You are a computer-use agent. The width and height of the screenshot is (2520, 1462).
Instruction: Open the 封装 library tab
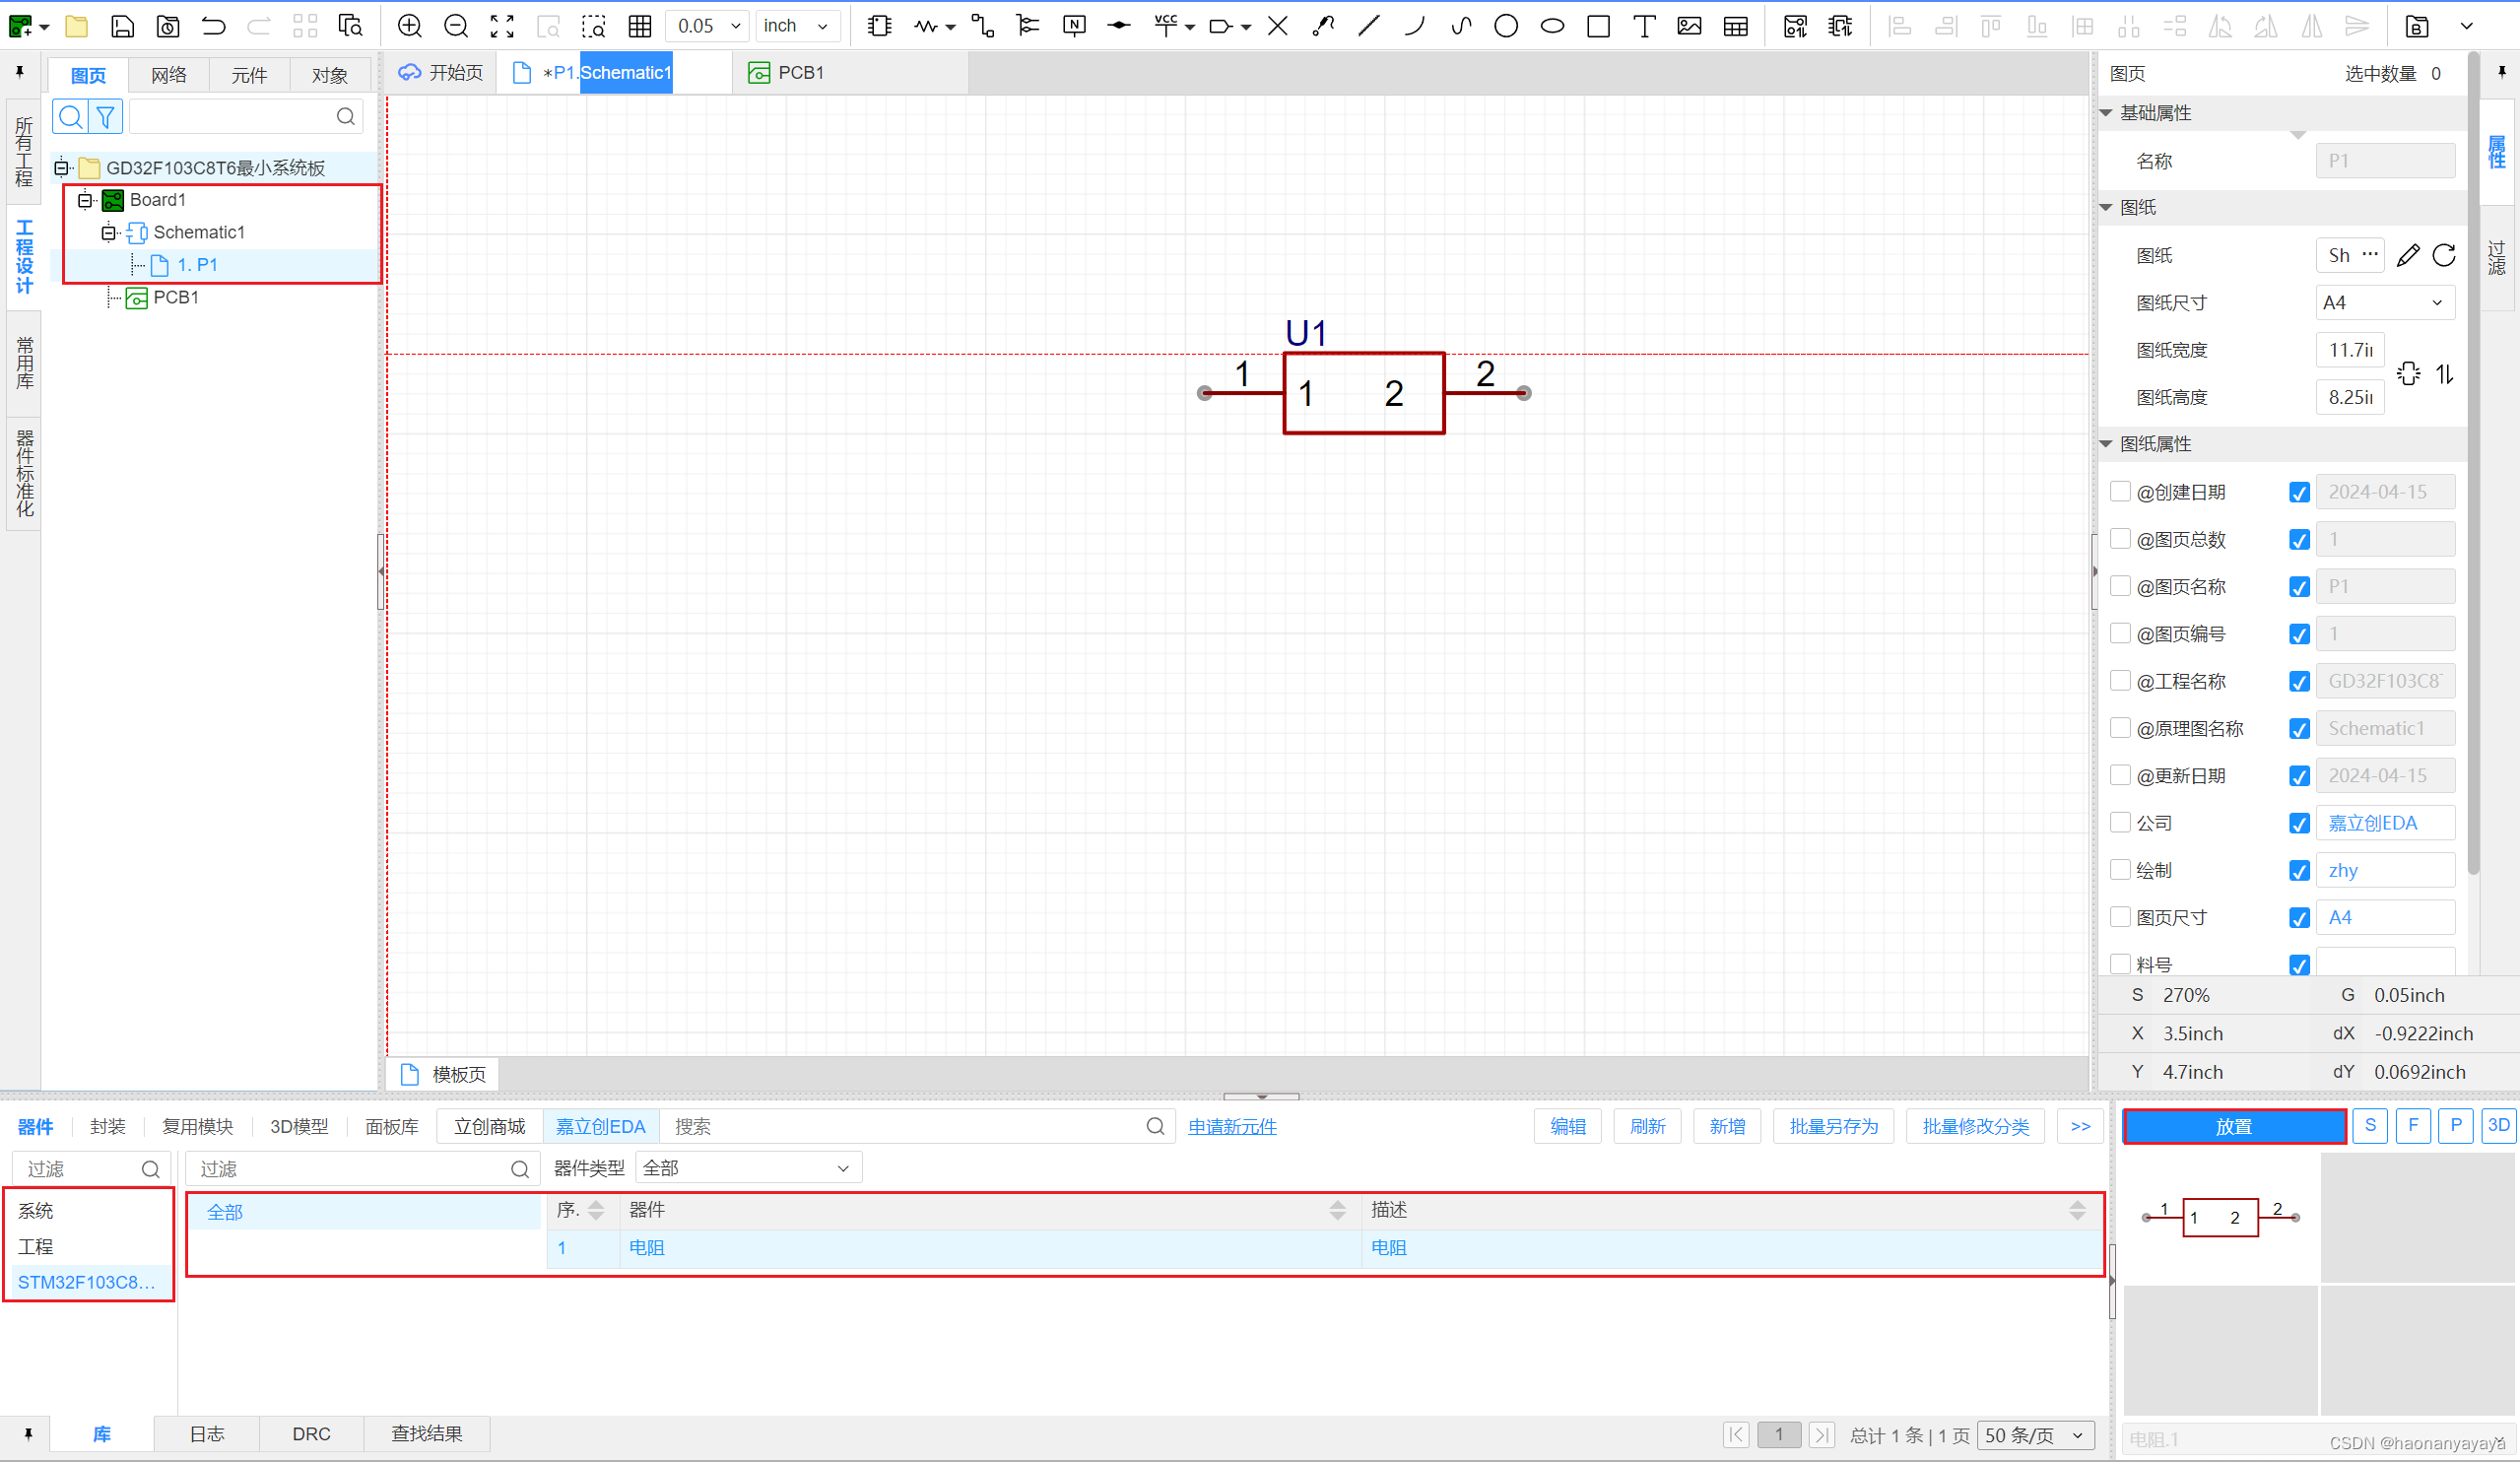coord(107,1127)
